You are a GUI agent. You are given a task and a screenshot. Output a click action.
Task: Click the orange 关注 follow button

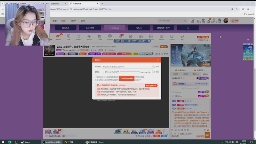pos(164,47)
